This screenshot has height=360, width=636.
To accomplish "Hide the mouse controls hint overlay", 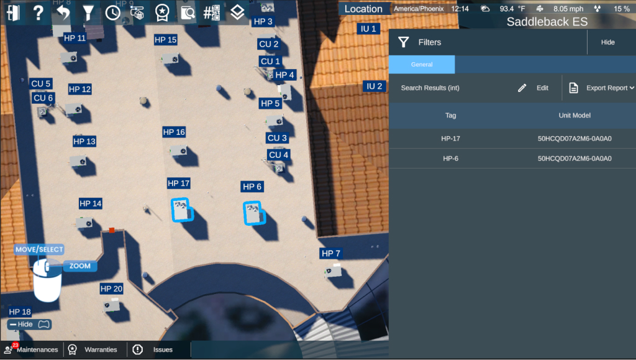I will click(29, 325).
